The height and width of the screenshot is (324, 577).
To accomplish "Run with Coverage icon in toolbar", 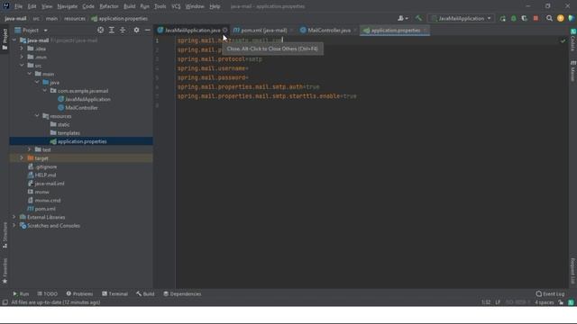I will tap(525, 18).
